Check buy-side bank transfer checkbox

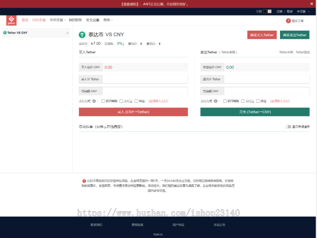(x=103, y=101)
